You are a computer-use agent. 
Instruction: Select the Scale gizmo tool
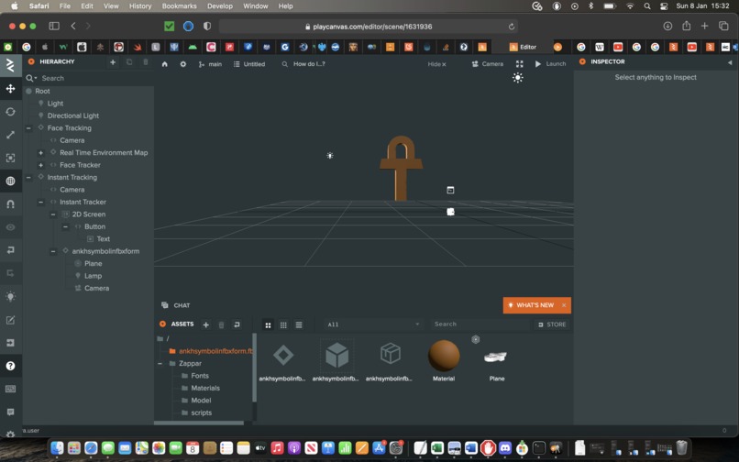coord(10,135)
